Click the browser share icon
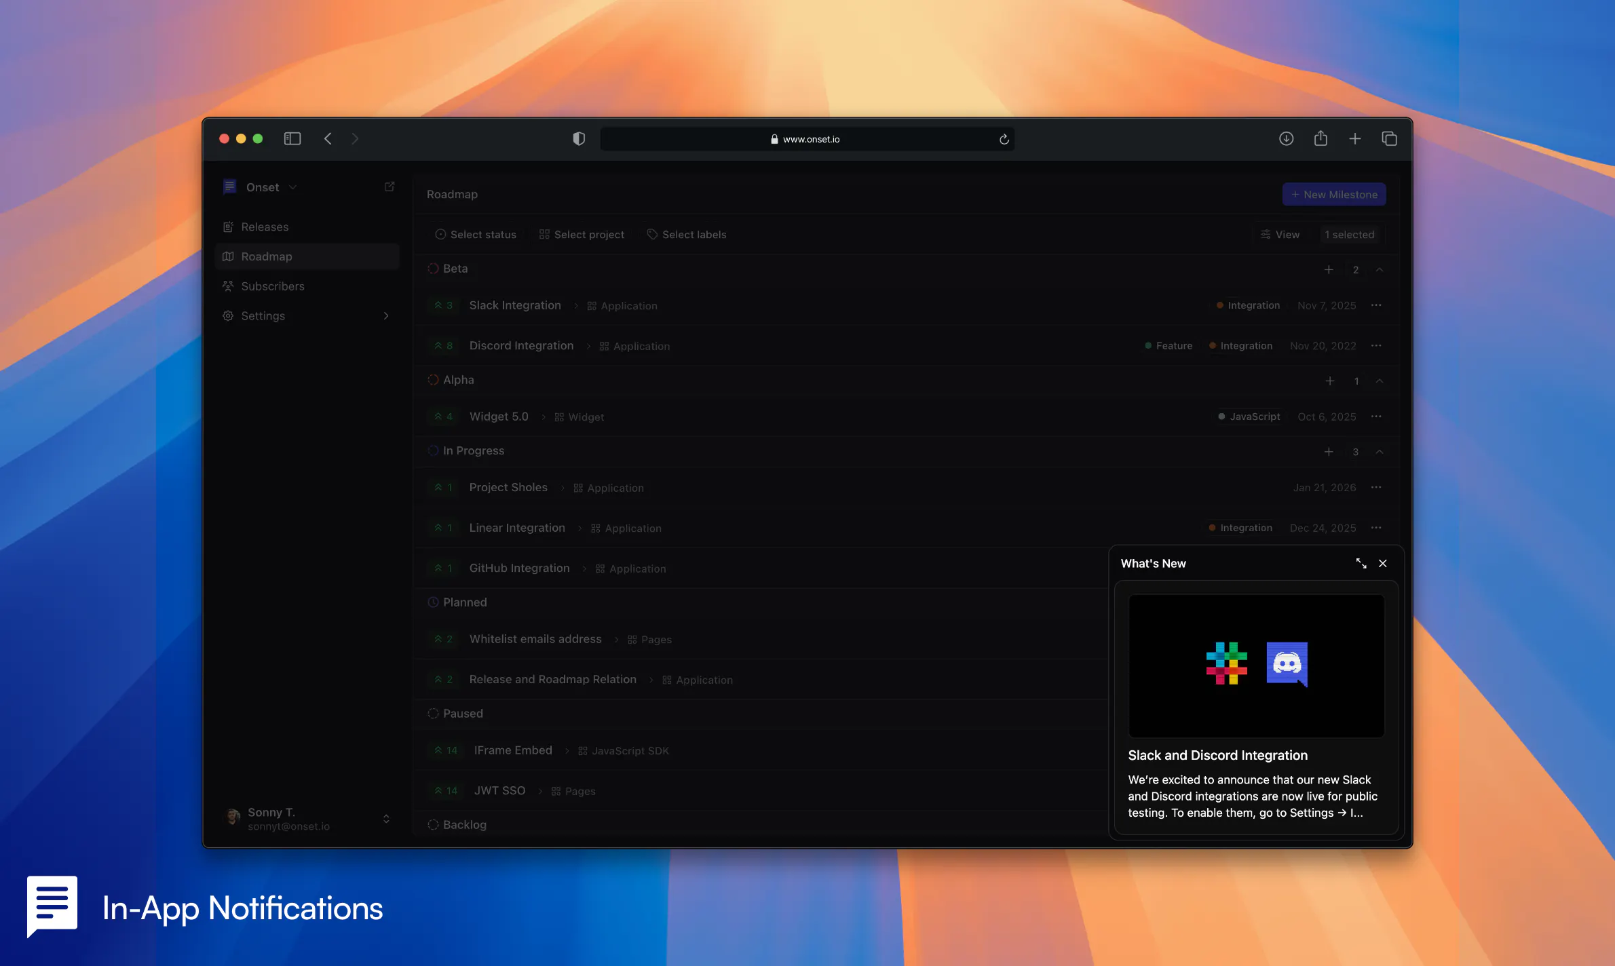The image size is (1615, 966). pos(1320,138)
